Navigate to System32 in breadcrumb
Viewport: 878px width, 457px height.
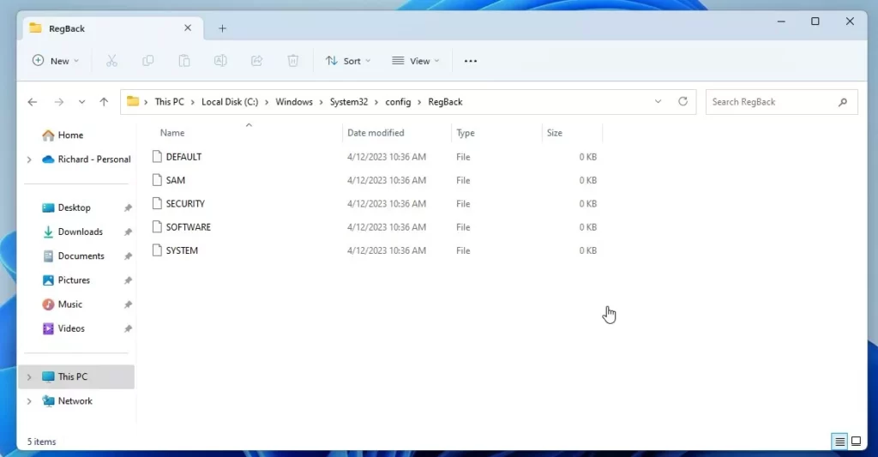click(x=349, y=102)
